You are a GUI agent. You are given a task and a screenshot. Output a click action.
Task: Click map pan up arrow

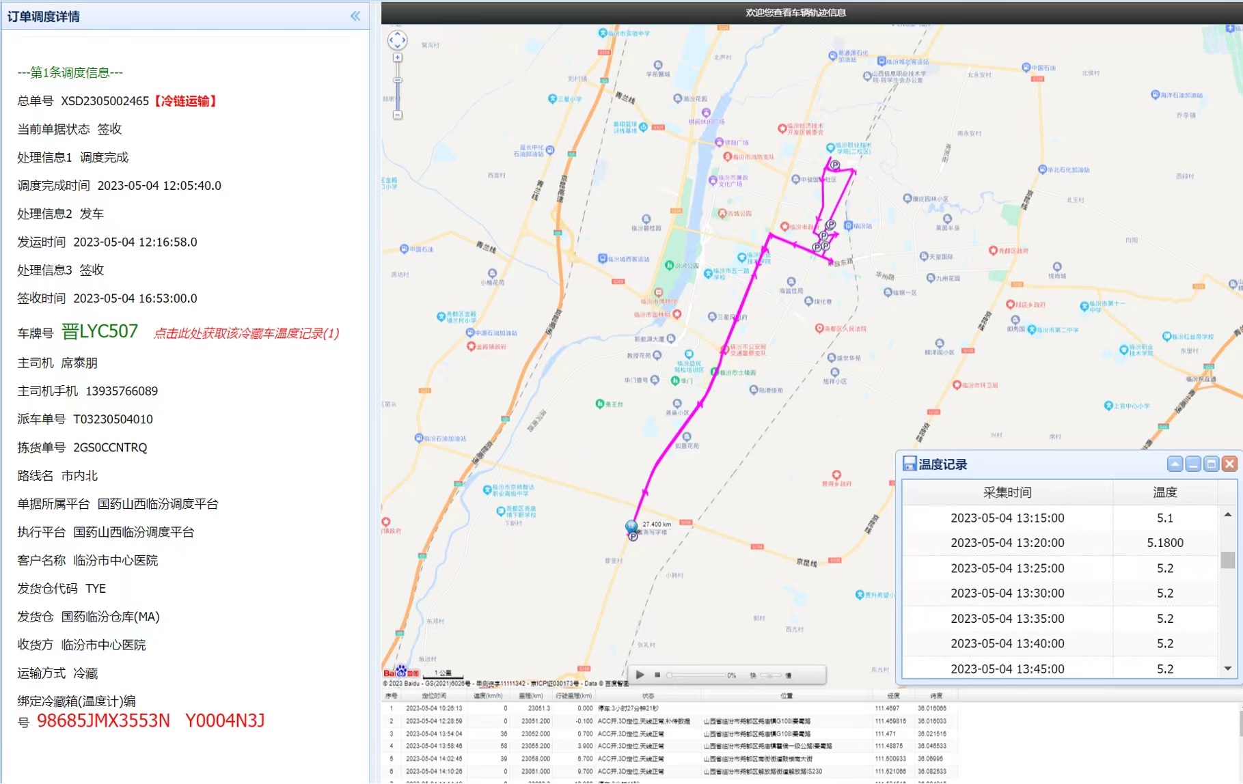tap(398, 33)
